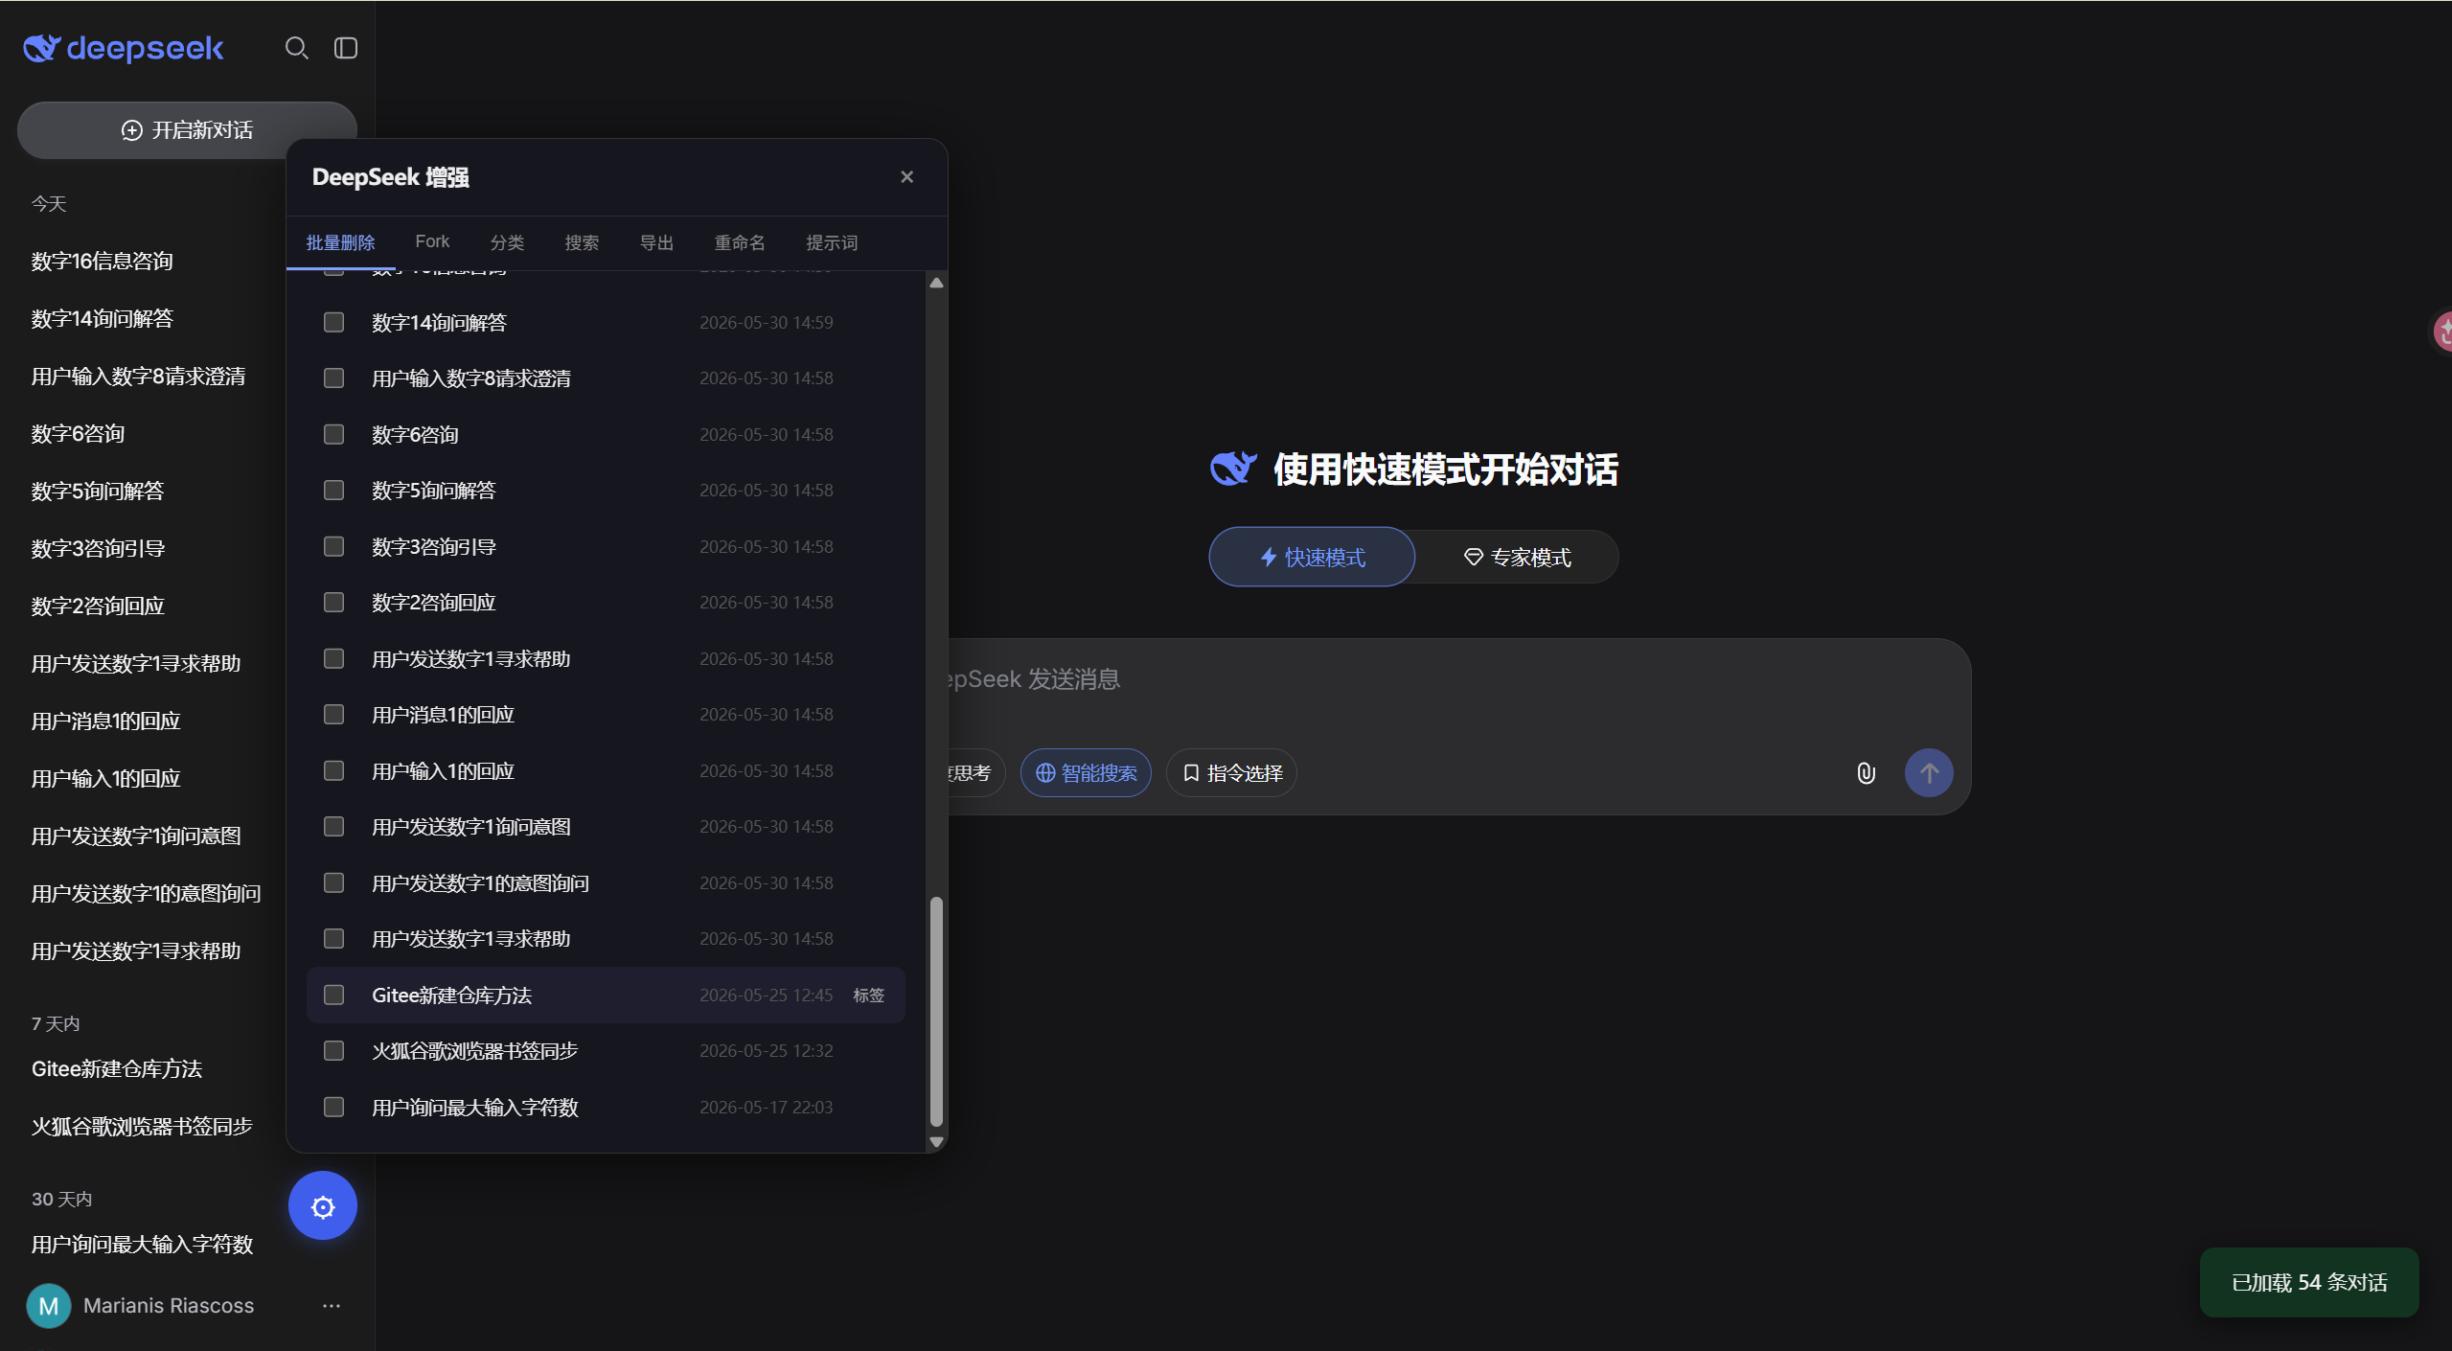2452x1351 pixels.
Task: Open 用户输入1的回应 in the sidebar
Action: [x=105, y=779]
